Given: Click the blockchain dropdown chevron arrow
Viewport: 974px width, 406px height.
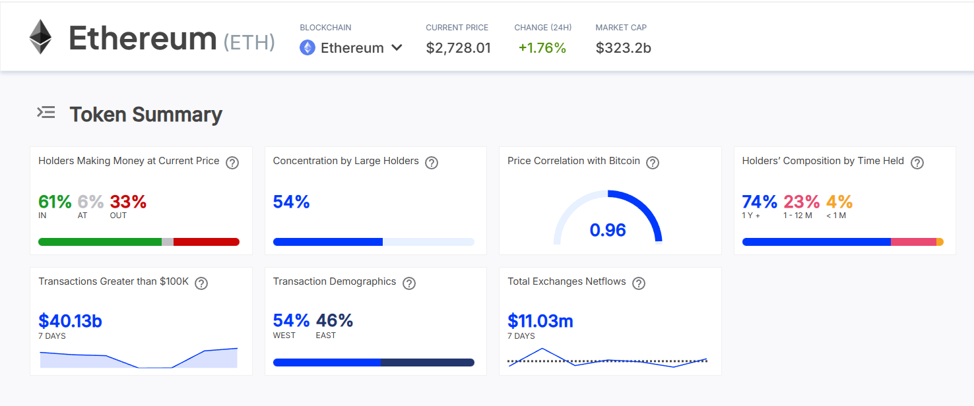Looking at the screenshot, I should click(x=397, y=47).
